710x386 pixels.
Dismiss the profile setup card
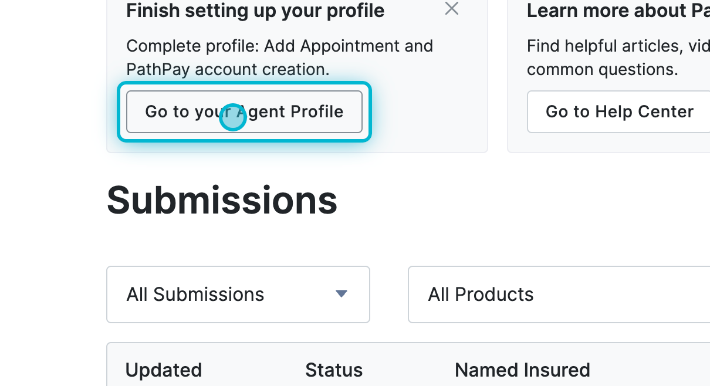click(451, 8)
